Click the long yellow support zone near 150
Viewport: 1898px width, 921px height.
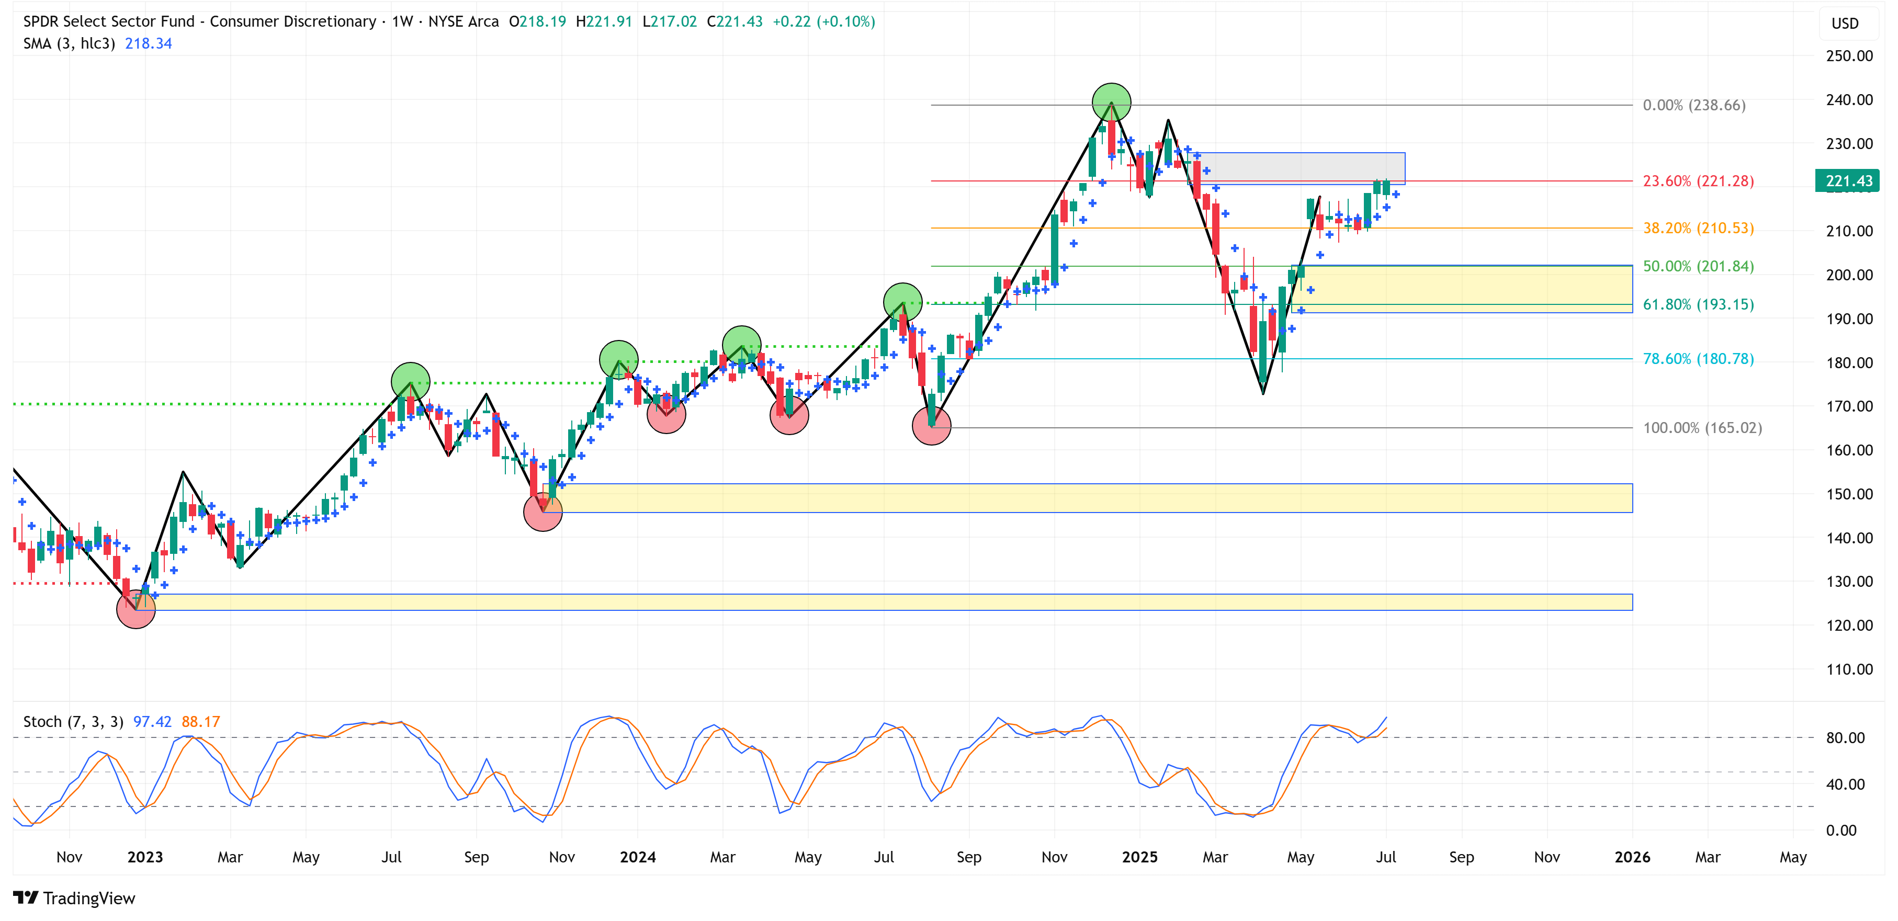[1090, 498]
